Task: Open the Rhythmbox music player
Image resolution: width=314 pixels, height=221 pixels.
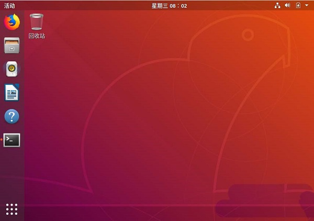Action: point(12,69)
